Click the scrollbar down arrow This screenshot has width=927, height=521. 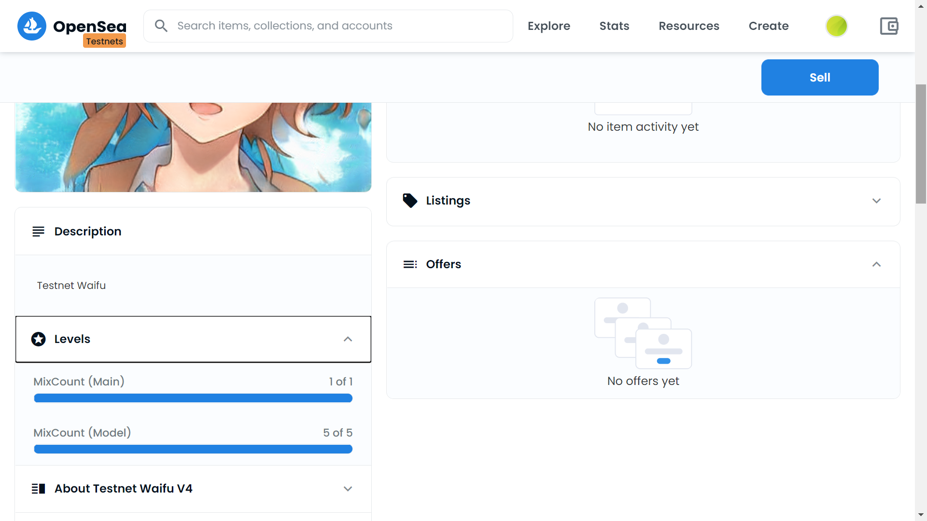[921, 515]
